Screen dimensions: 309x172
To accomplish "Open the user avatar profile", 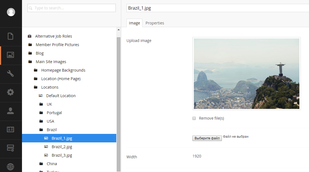I will point(11,12).
